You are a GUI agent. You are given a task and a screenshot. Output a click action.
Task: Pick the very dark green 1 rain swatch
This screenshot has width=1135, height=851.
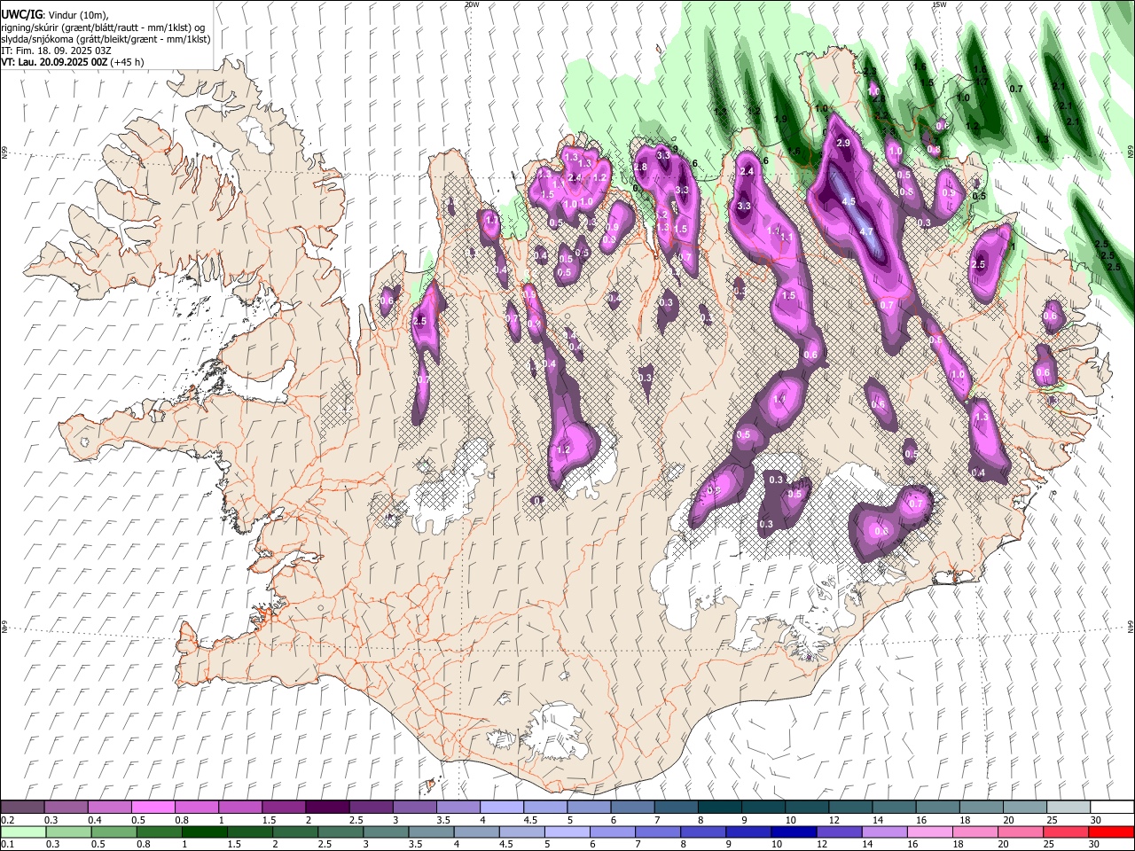tap(205, 831)
